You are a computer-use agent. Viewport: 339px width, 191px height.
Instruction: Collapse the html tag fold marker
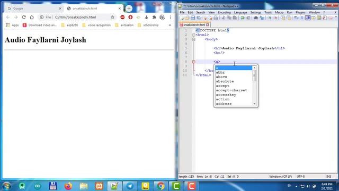point(194,35)
